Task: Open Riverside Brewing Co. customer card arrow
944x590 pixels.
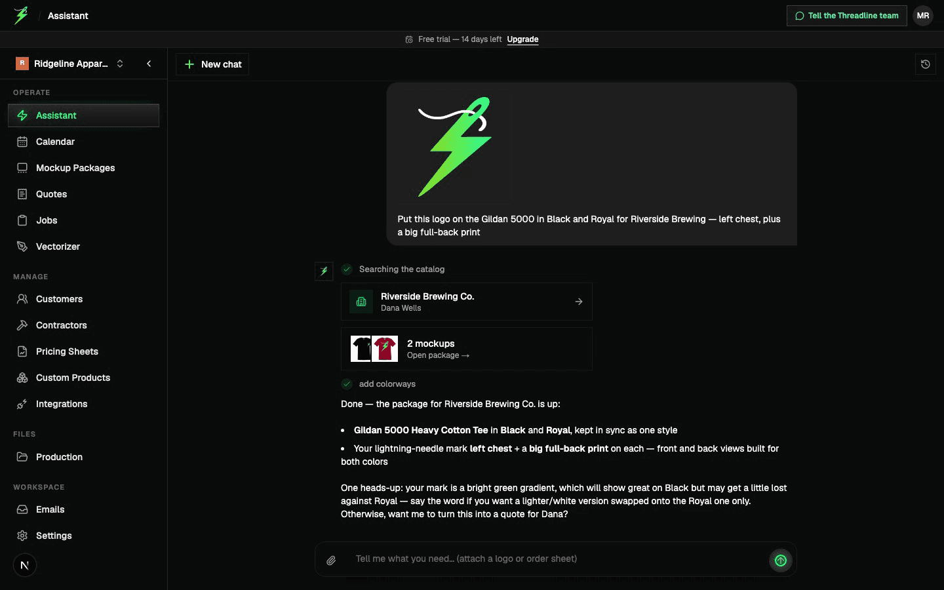Action: click(579, 302)
